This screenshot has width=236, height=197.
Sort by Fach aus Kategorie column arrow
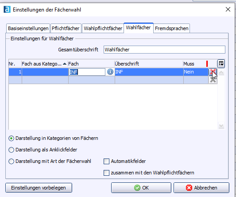pos(65,64)
